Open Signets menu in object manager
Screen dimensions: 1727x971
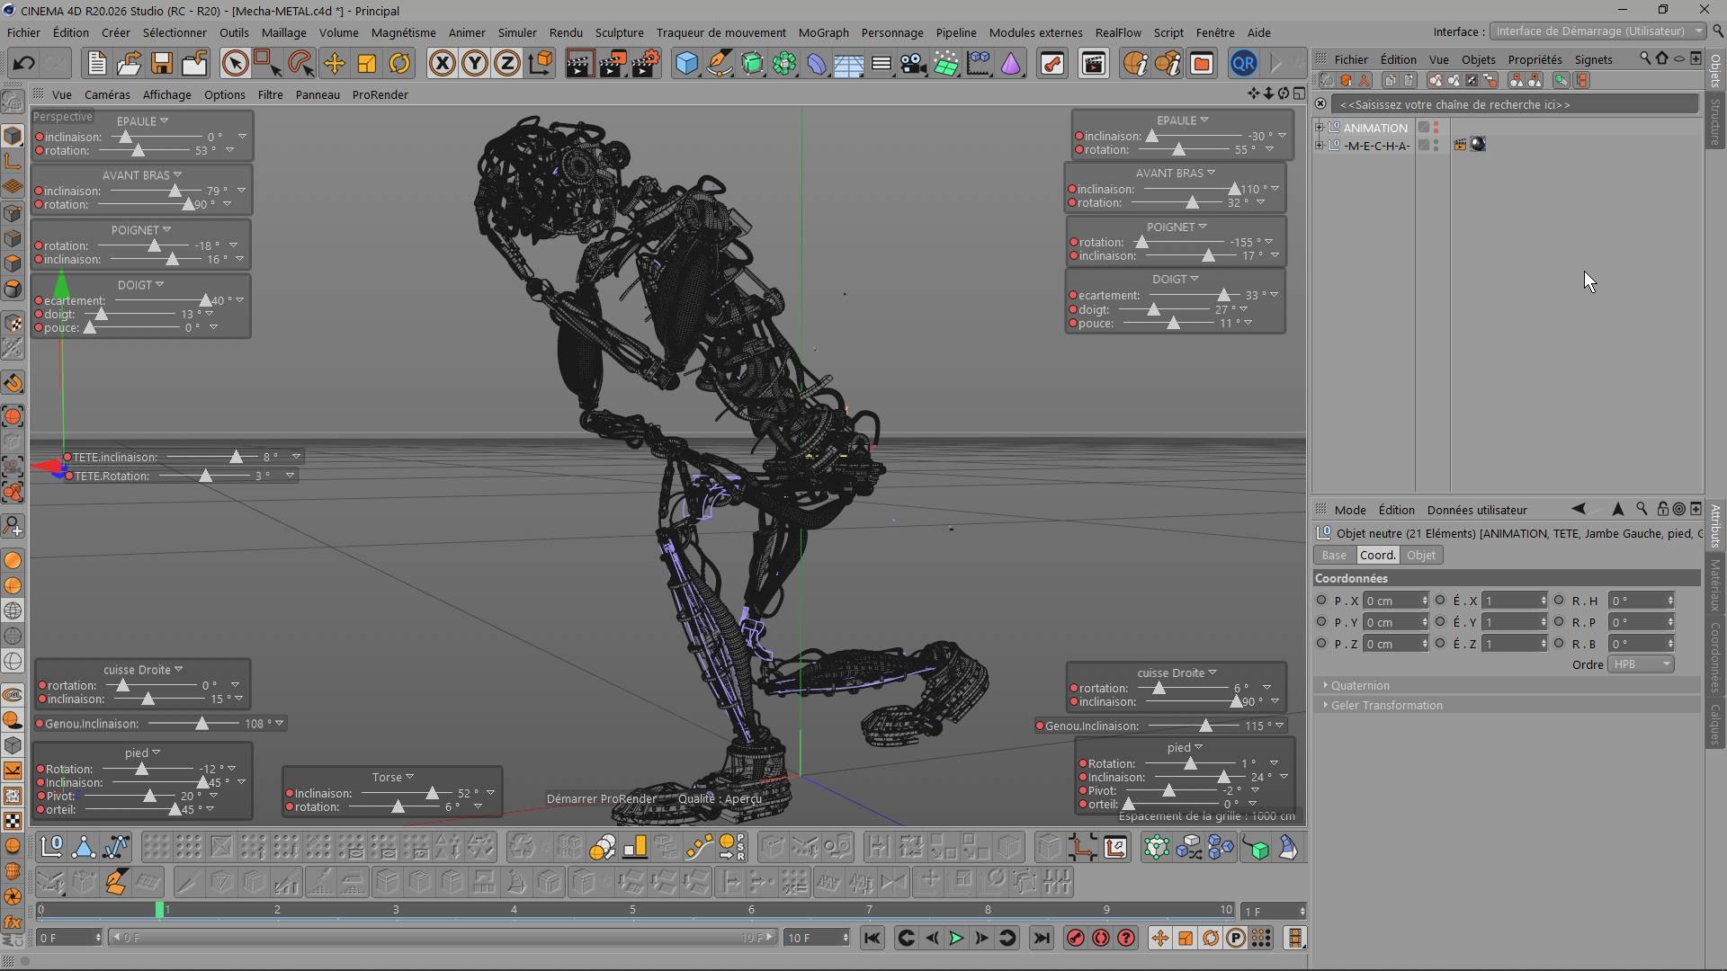pos(1593,59)
